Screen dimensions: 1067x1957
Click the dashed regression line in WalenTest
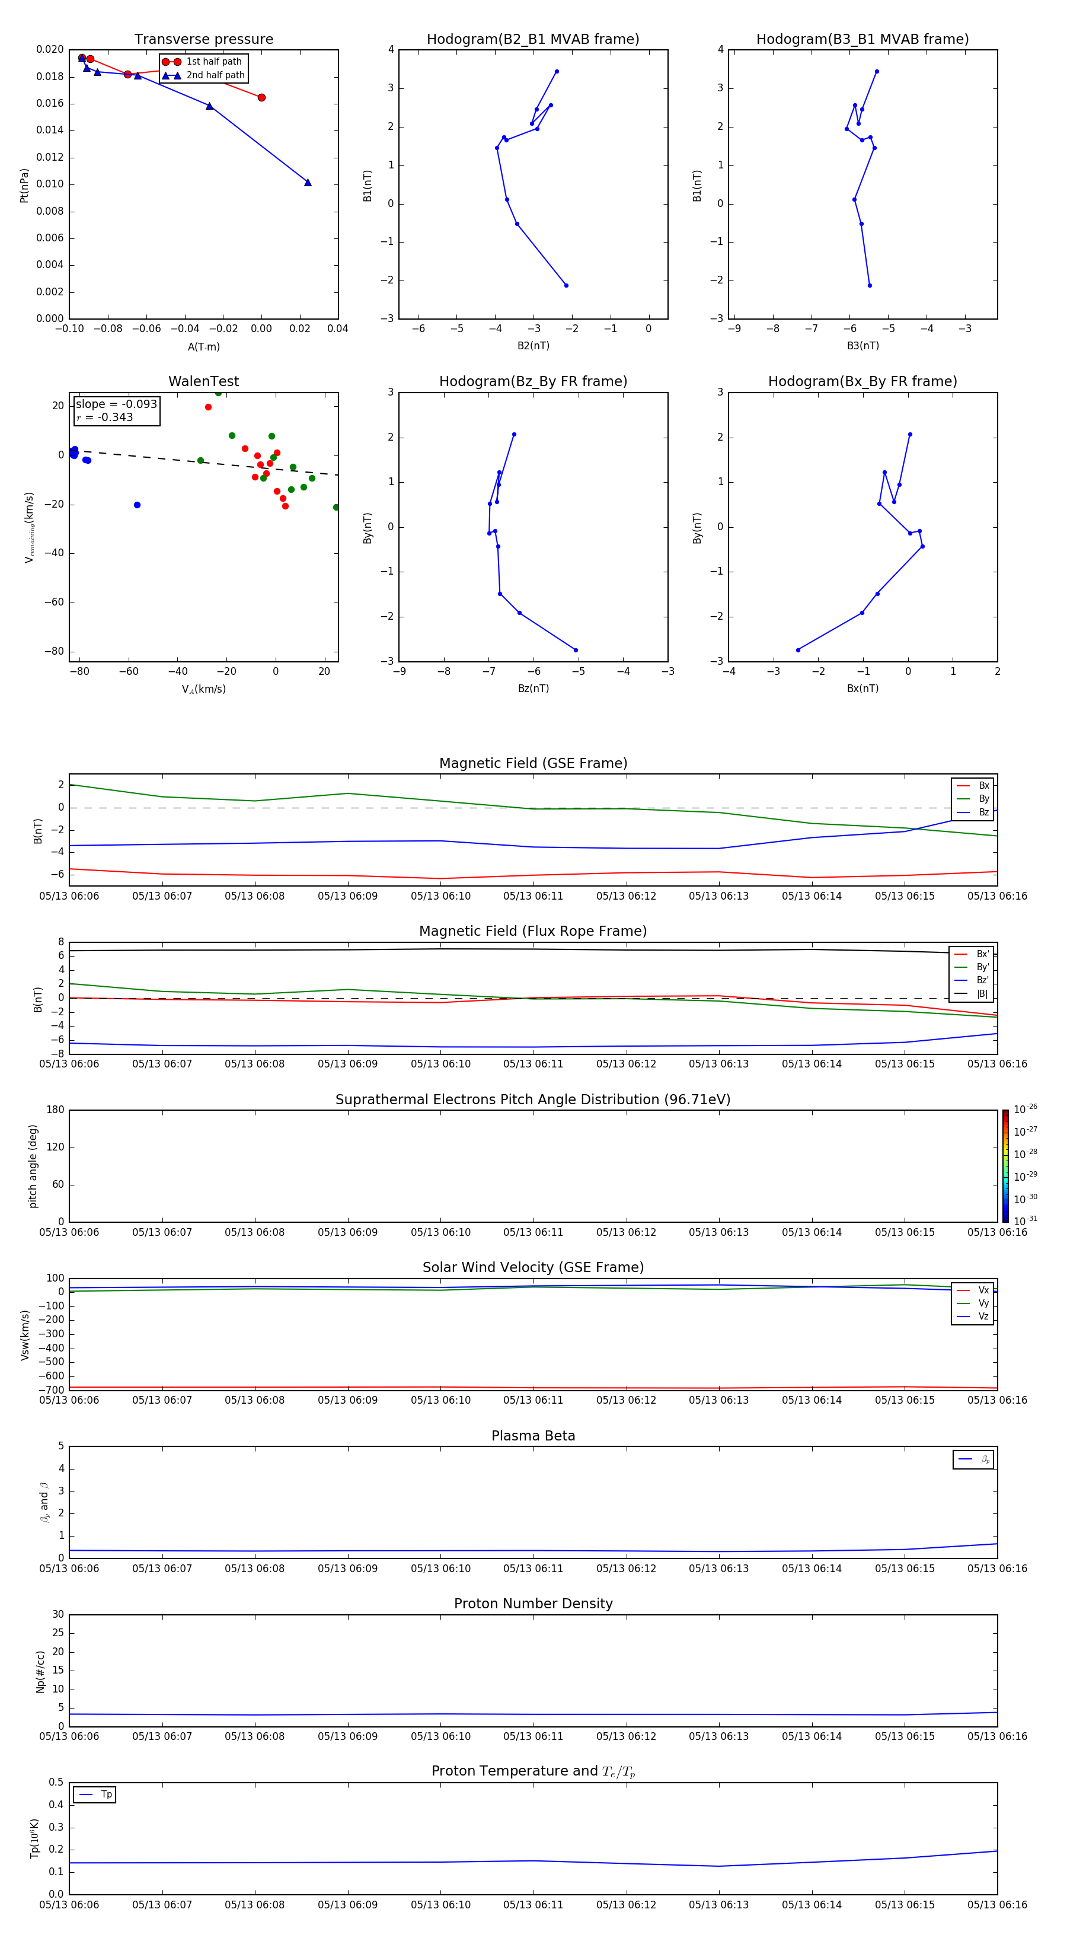pyautogui.click(x=203, y=462)
